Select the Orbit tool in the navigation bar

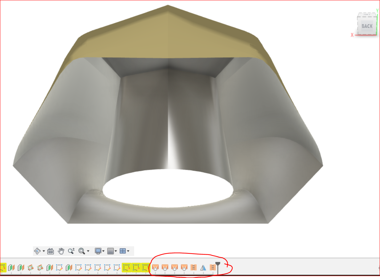coord(37,251)
